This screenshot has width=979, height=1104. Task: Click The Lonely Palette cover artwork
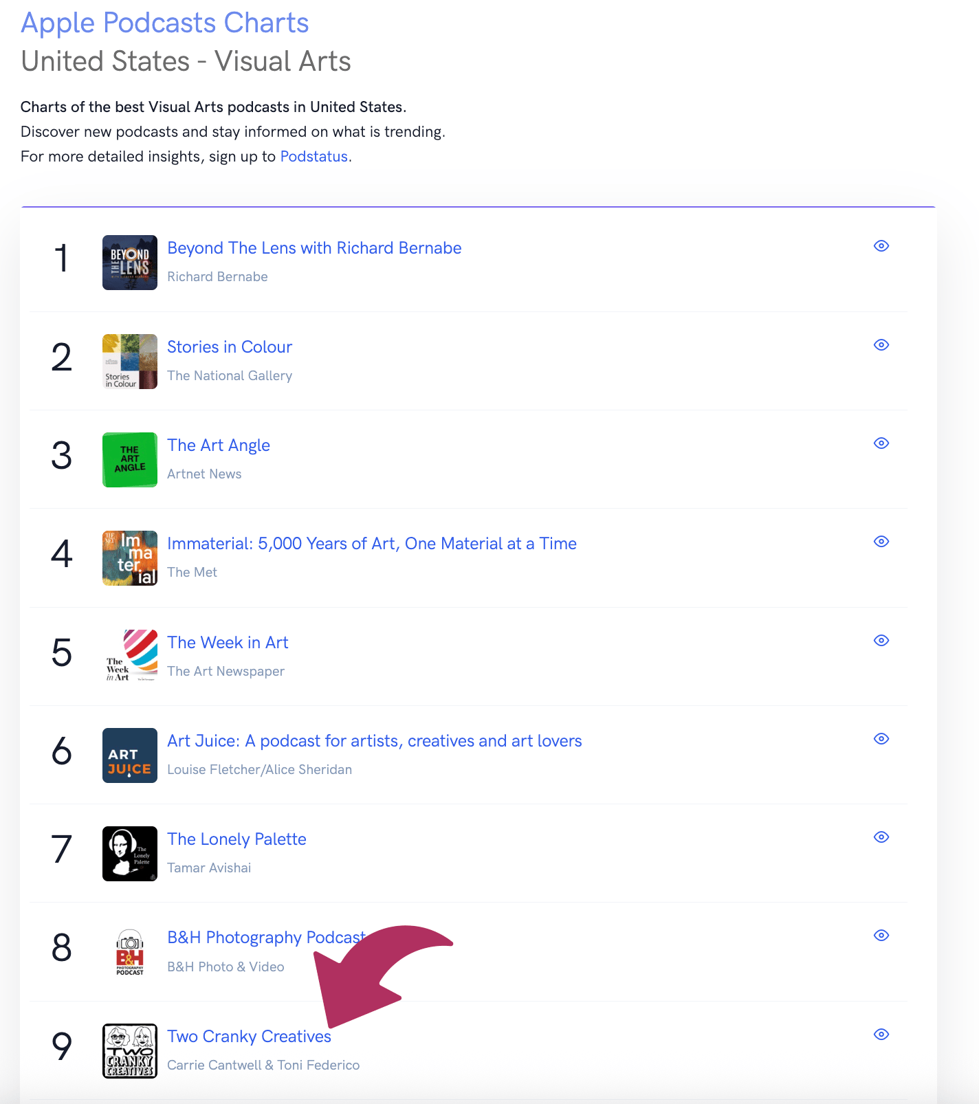(x=130, y=854)
